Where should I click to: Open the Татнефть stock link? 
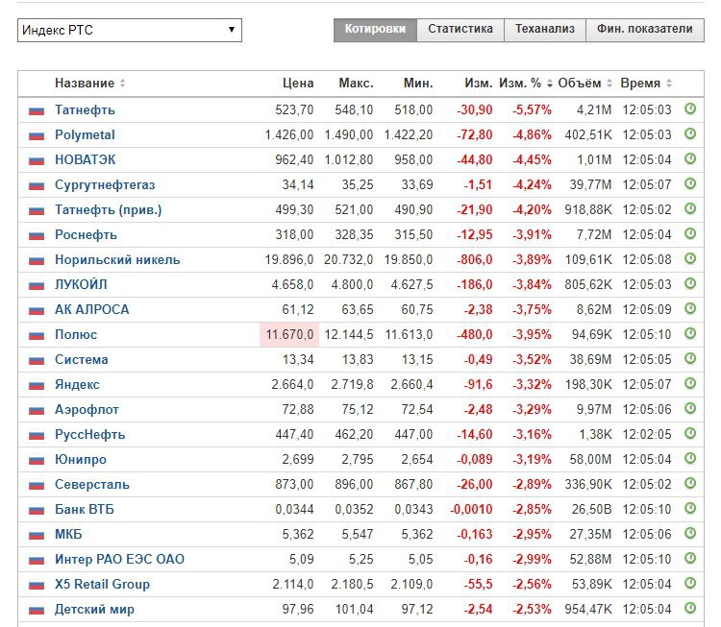tap(85, 110)
